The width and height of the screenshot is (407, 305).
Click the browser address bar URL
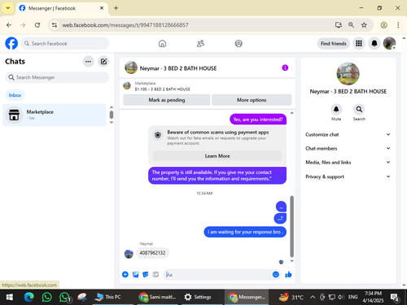coord(125,25)
